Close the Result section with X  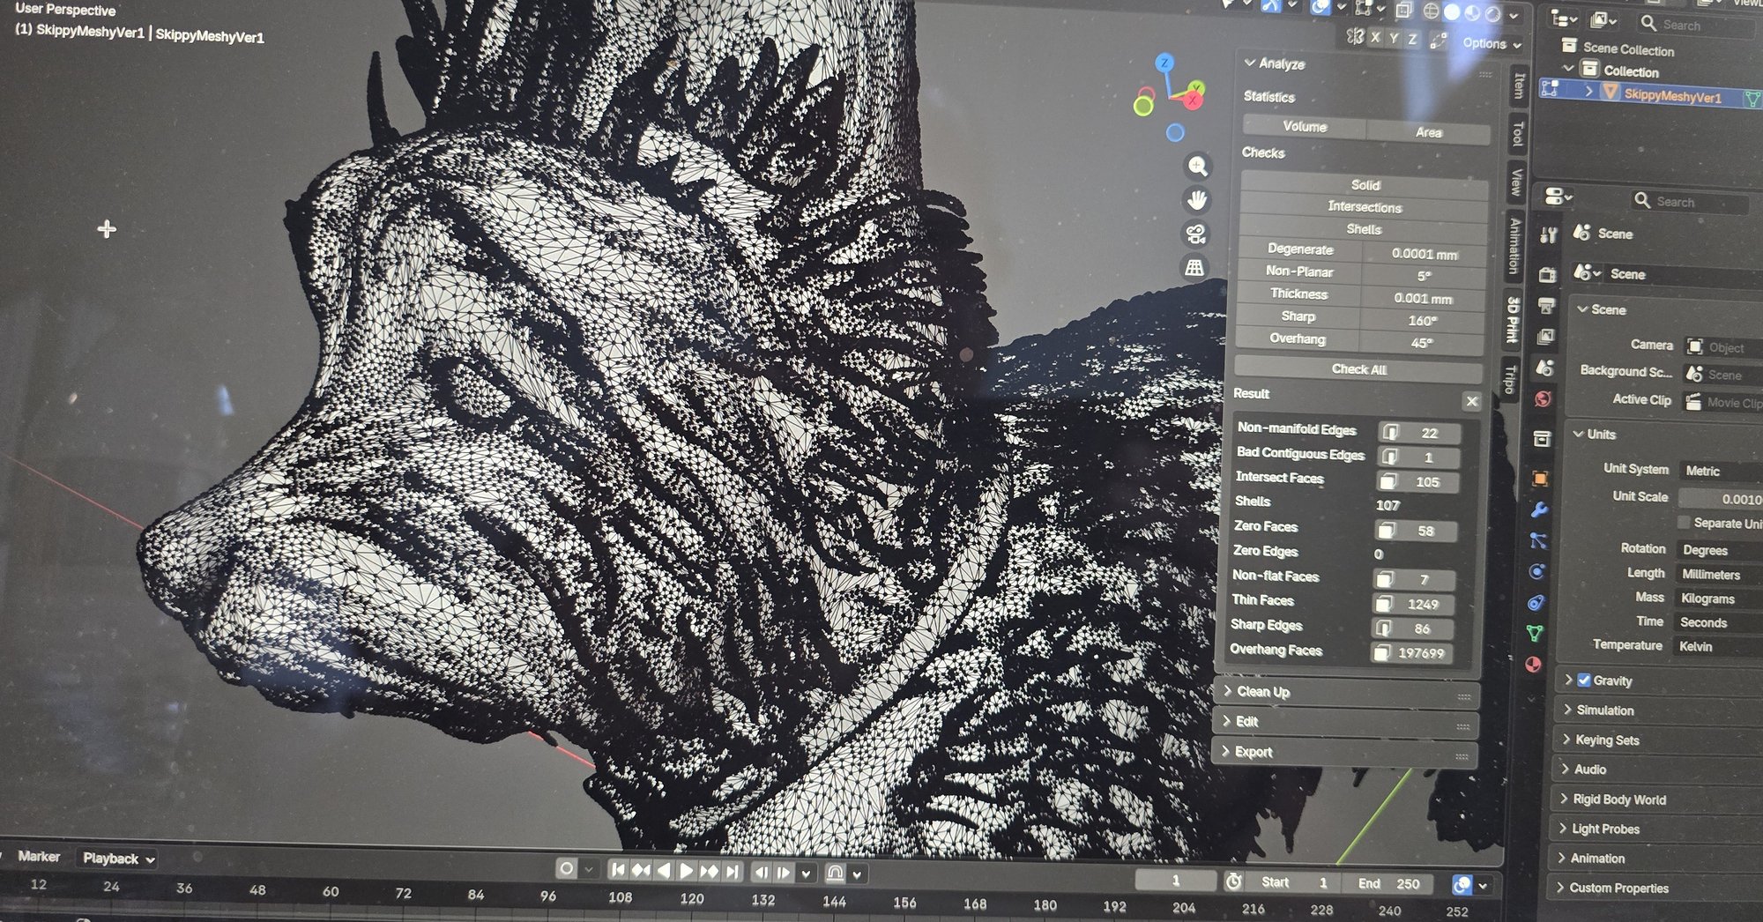(x=1471, y=402)
